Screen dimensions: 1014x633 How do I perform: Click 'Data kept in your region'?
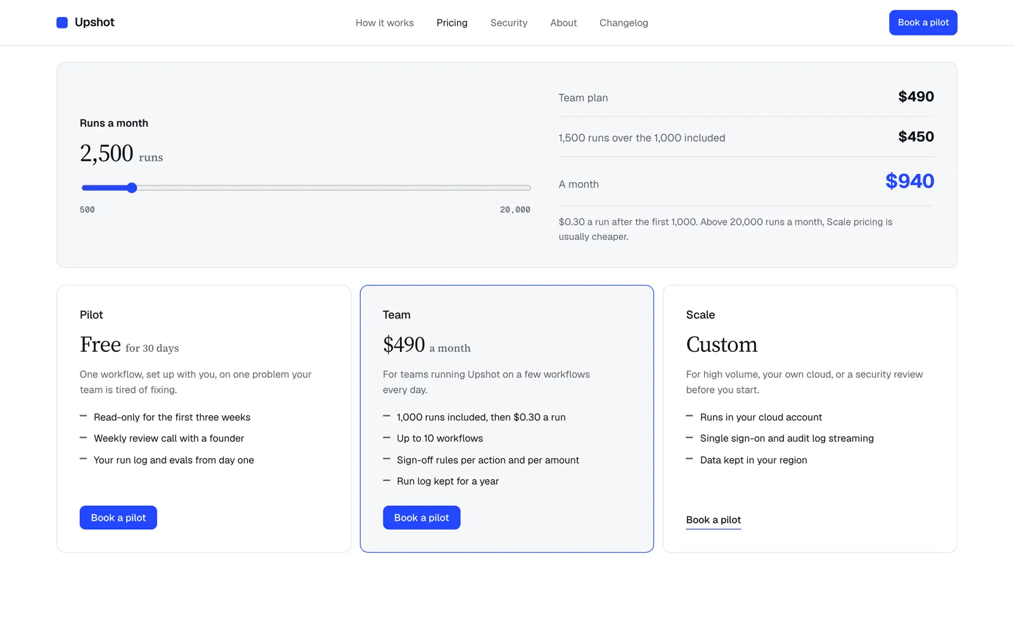point(754,460)
